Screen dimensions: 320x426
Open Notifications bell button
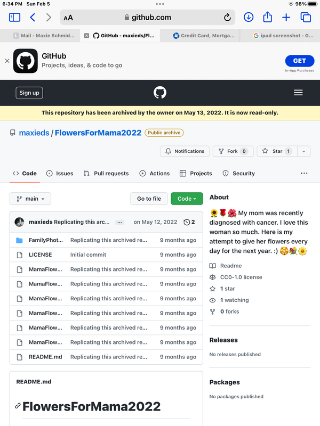(185, 151)
